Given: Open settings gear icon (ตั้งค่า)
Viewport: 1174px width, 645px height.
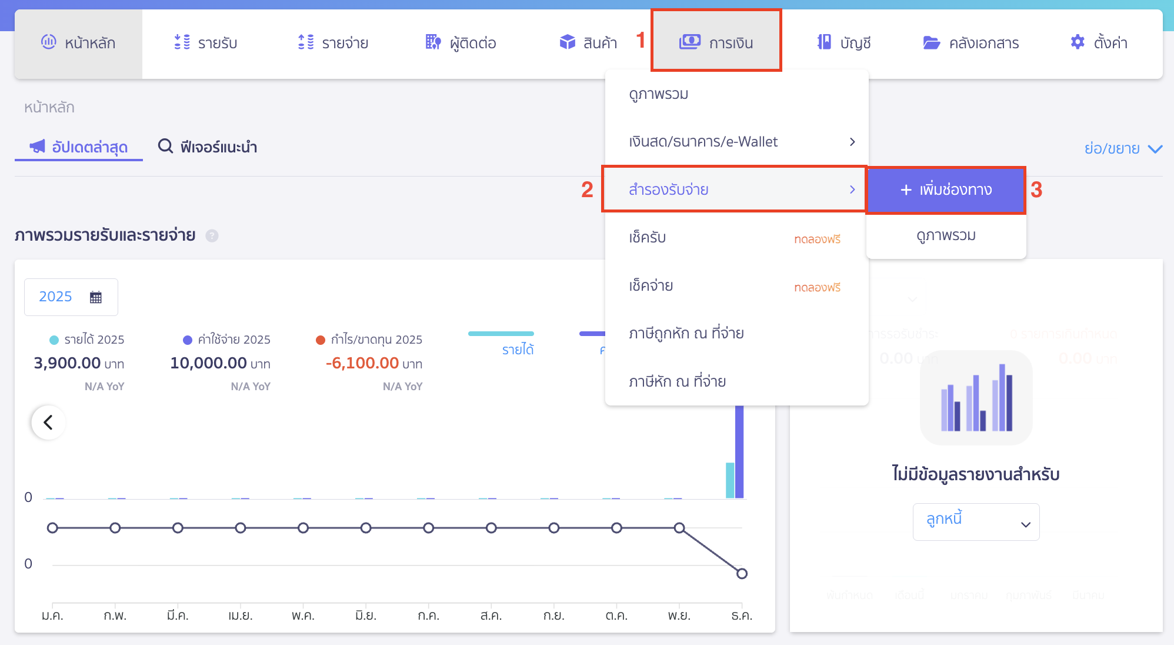Looking at the screenshot, I should (1077, 42).
